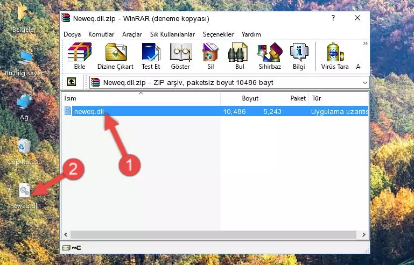Viewport: 414px width, 265px height.
Task: Run Test Et on the archive
Action: pos(151,56)
